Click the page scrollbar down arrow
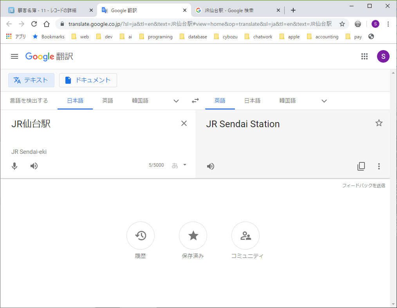 pyautogui.click(x=393, y=304)
